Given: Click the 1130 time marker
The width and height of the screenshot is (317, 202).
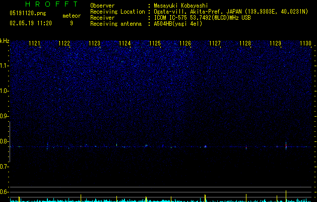Looking at the screenshot, I should [306, 43].
